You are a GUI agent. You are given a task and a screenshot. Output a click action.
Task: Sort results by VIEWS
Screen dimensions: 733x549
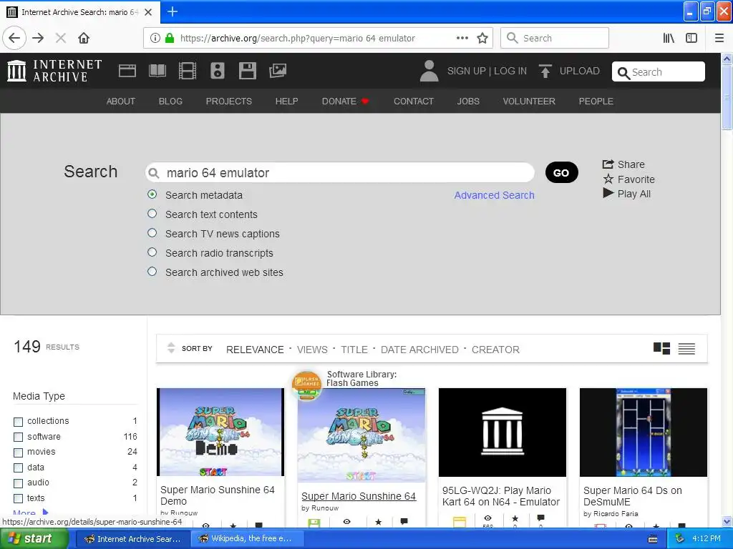312,350
